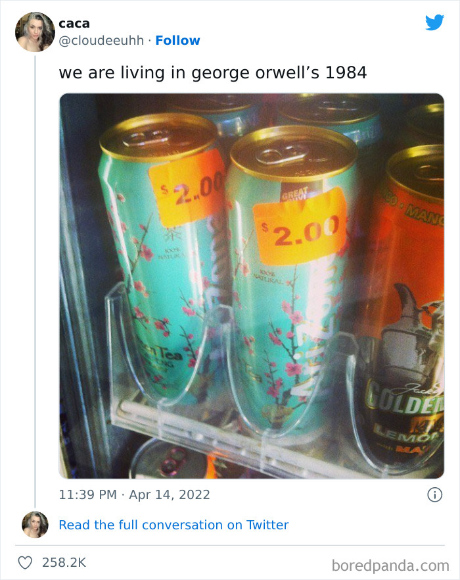
Task: Follow the @cloudeeuhh account
Action: pyautogui.click(x=177, y=40)
